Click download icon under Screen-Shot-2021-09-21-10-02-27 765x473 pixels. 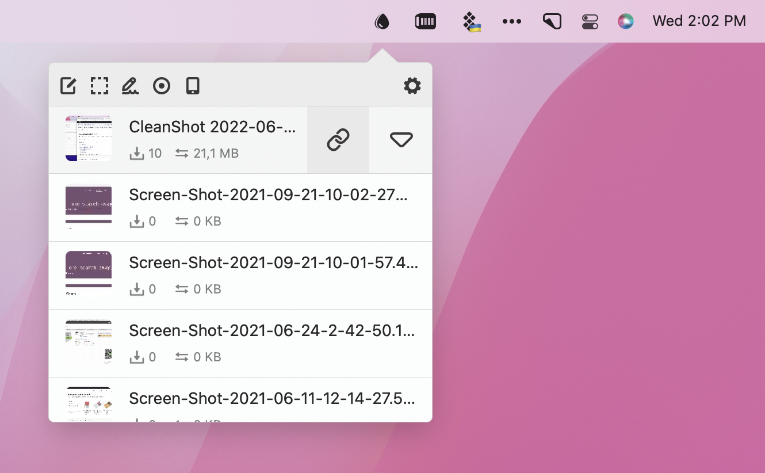pyautogui.click(x=136, y=221)
